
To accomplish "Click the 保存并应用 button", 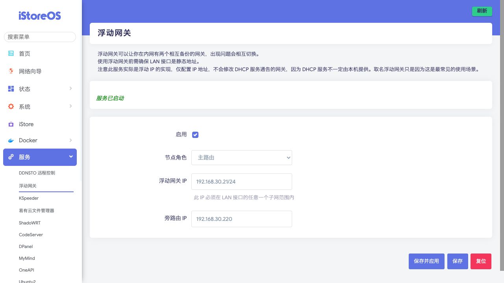I will coord(426,261).
